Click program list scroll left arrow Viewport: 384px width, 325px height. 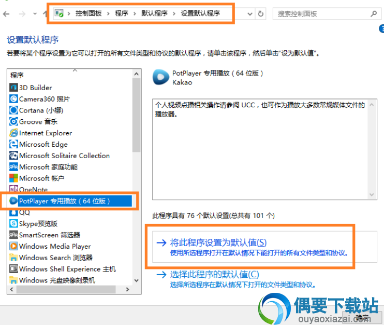[x=11, y=289]
